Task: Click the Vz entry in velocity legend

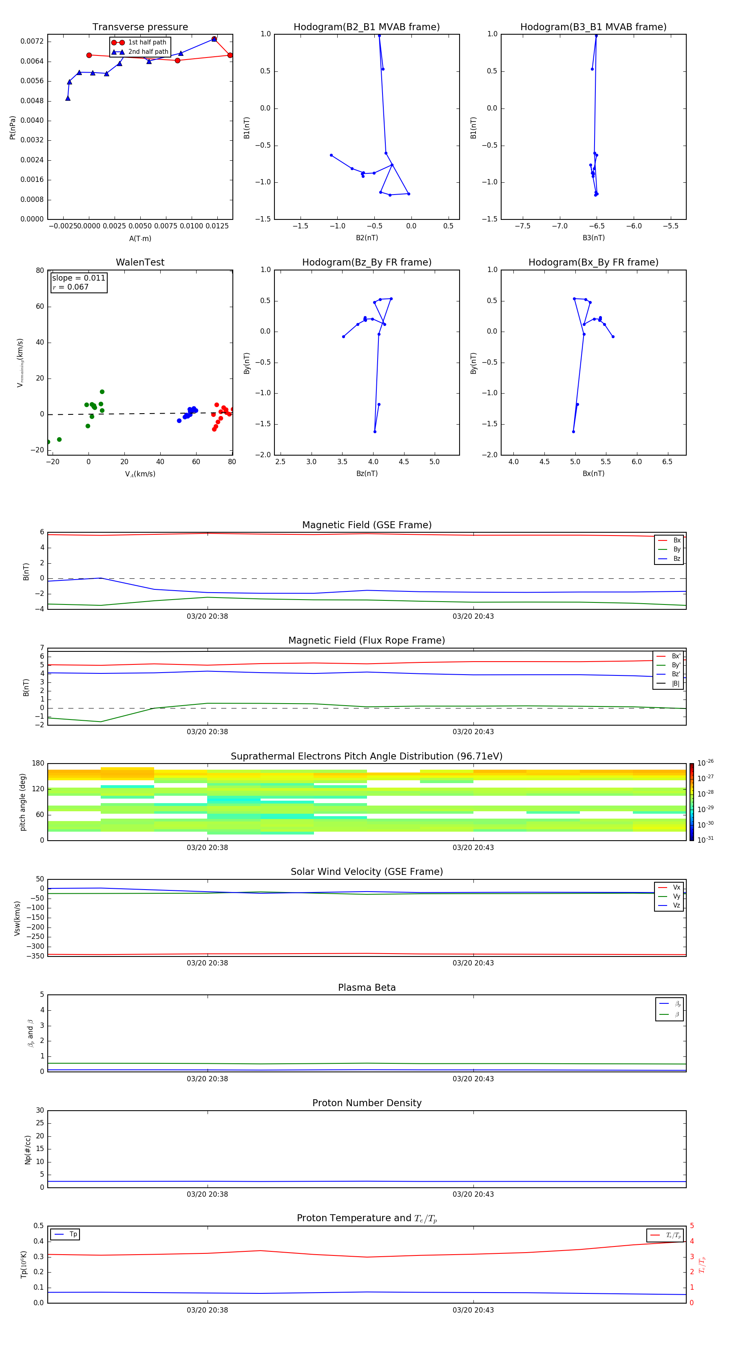Action: pos(669,905)
